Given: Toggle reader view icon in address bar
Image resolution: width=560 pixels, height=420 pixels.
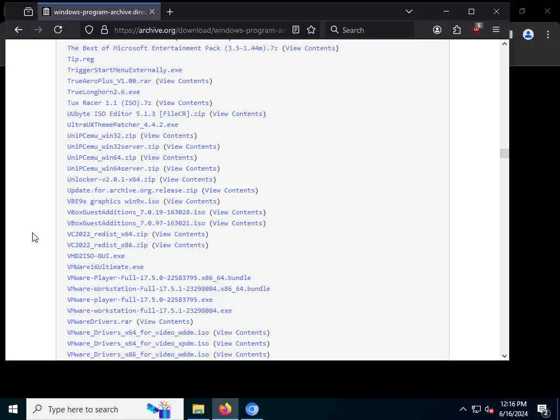Looking at the screenshot, I should [296, 30].
